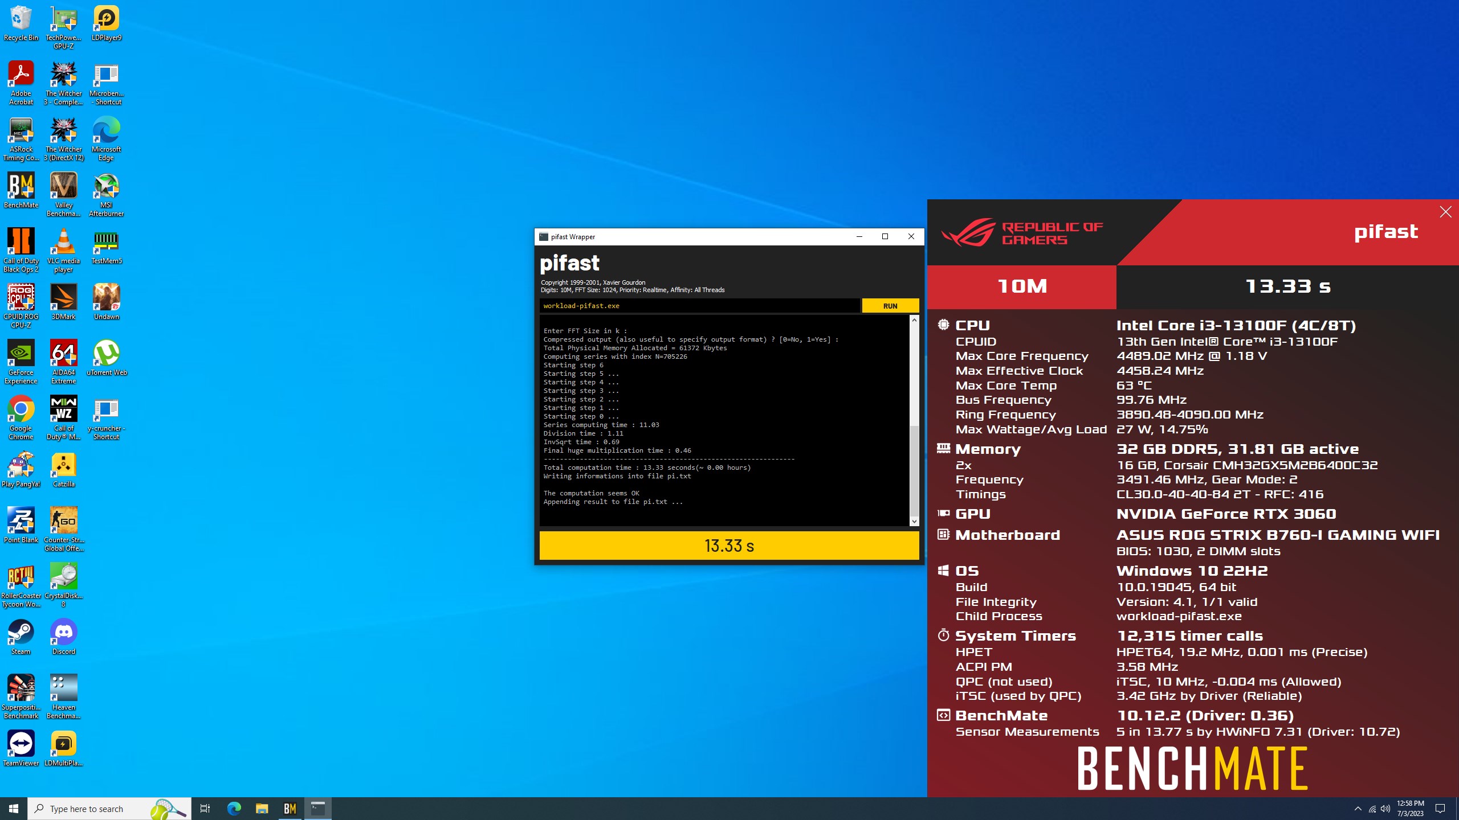Viewport: 1459px width, 820px height.
Task: Open Catzilla benchmark icon
Action: point(63,470)
